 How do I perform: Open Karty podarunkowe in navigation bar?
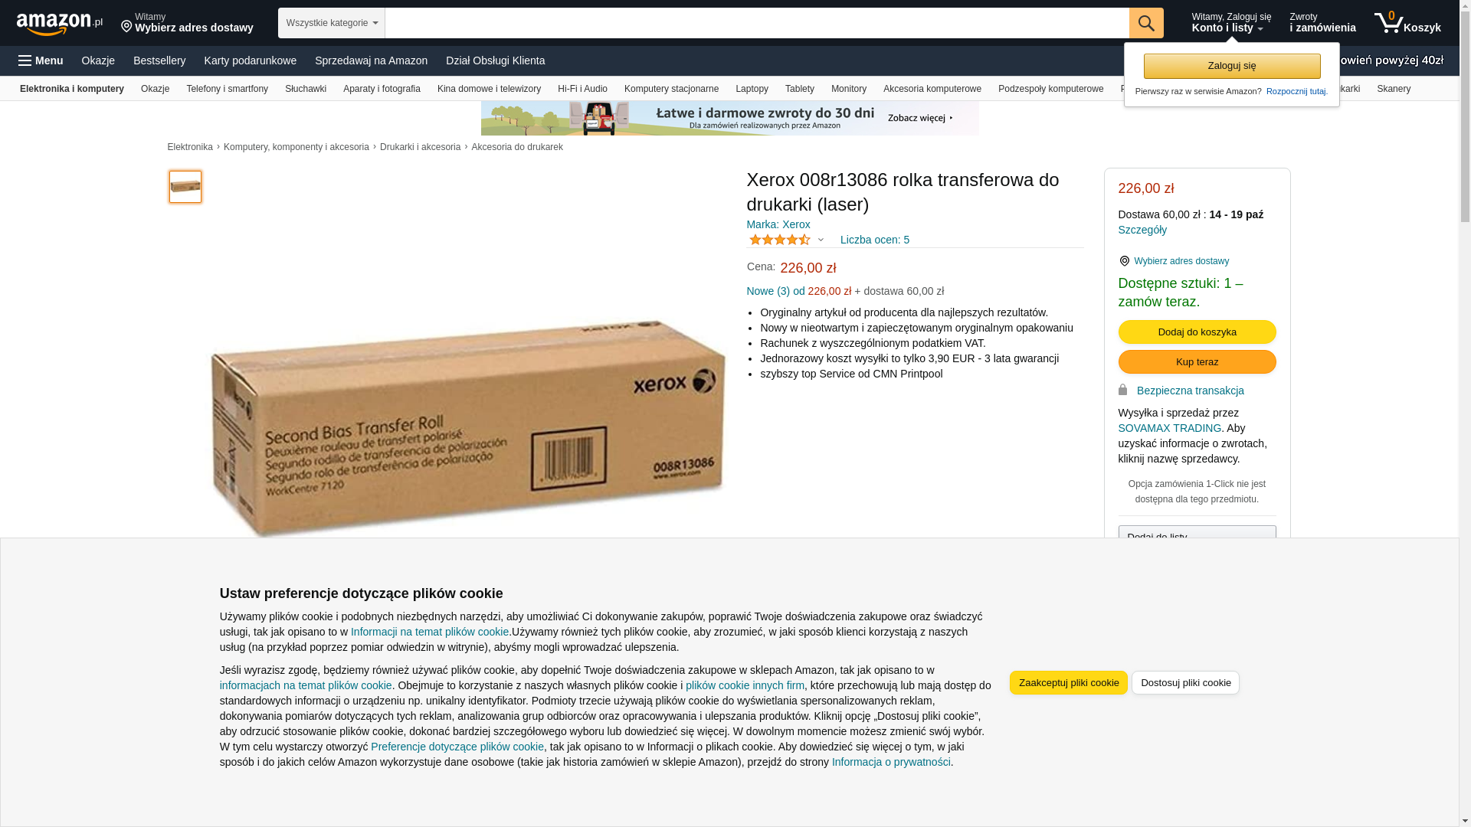250,60
